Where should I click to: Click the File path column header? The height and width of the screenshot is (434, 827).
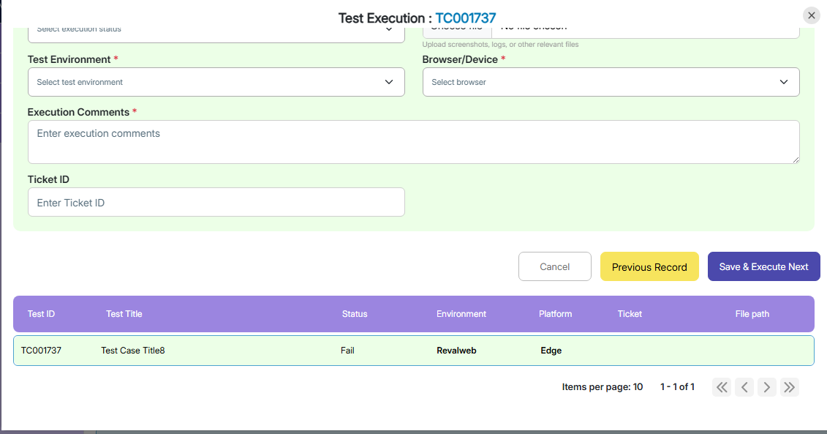(x=752, y=314)
